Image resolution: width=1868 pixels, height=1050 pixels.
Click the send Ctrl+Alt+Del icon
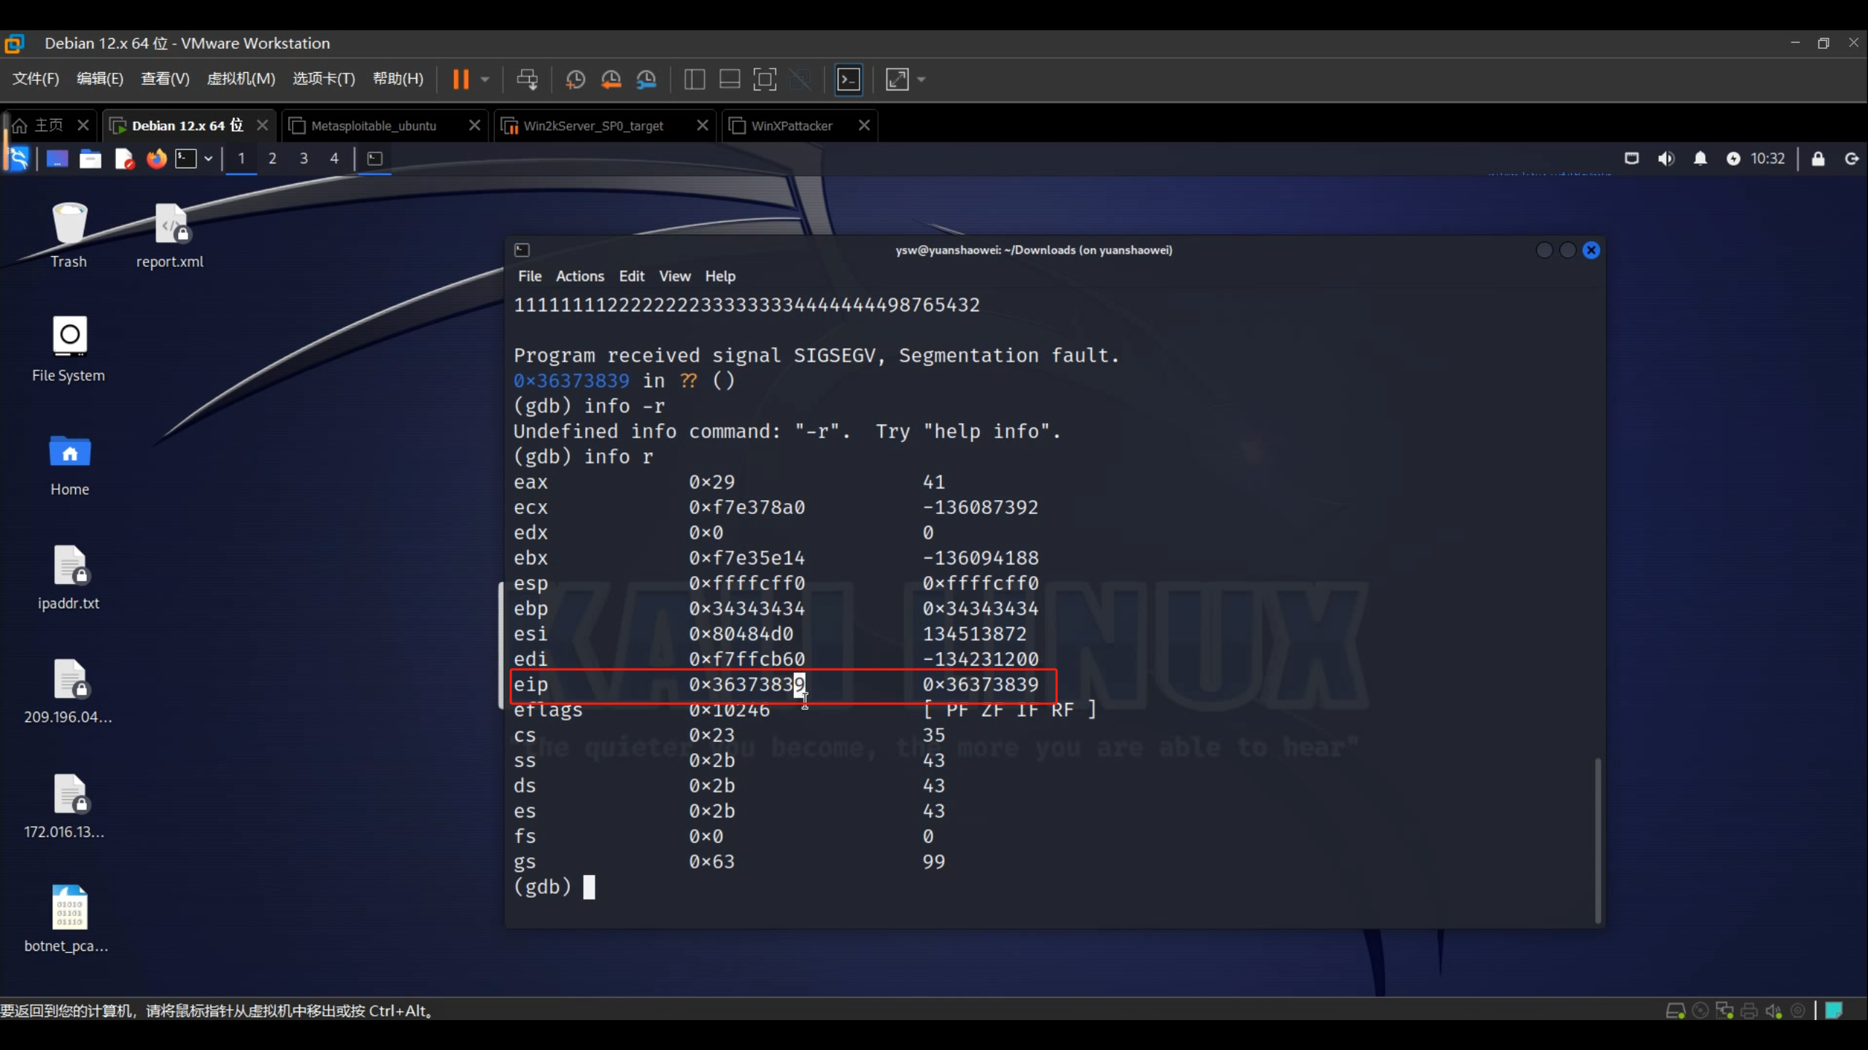(527, 79)
